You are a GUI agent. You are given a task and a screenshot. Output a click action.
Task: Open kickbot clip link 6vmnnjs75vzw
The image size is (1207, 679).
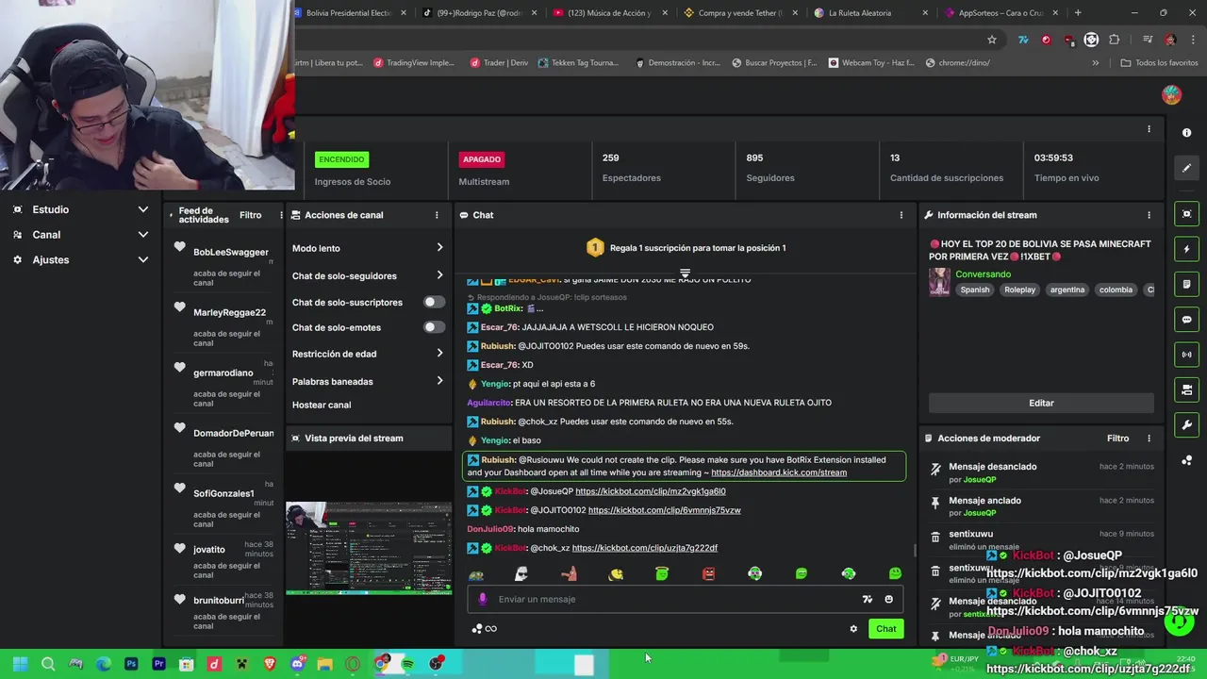(665, 510)
